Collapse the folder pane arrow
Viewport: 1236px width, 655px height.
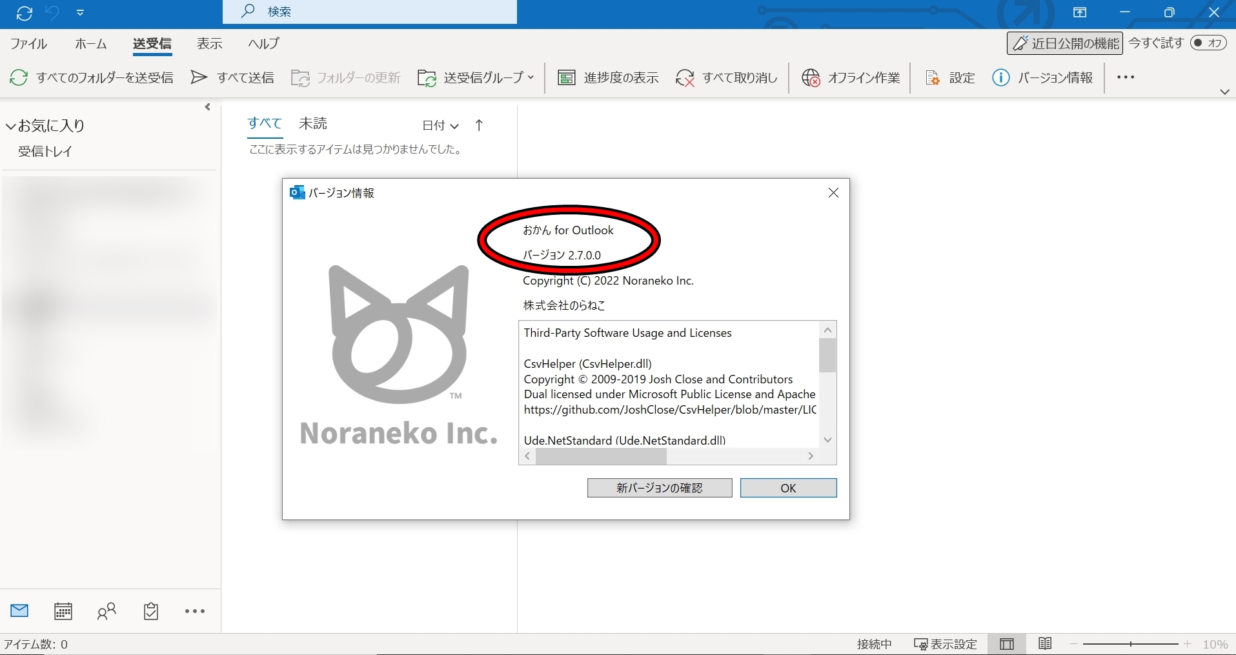208,107
